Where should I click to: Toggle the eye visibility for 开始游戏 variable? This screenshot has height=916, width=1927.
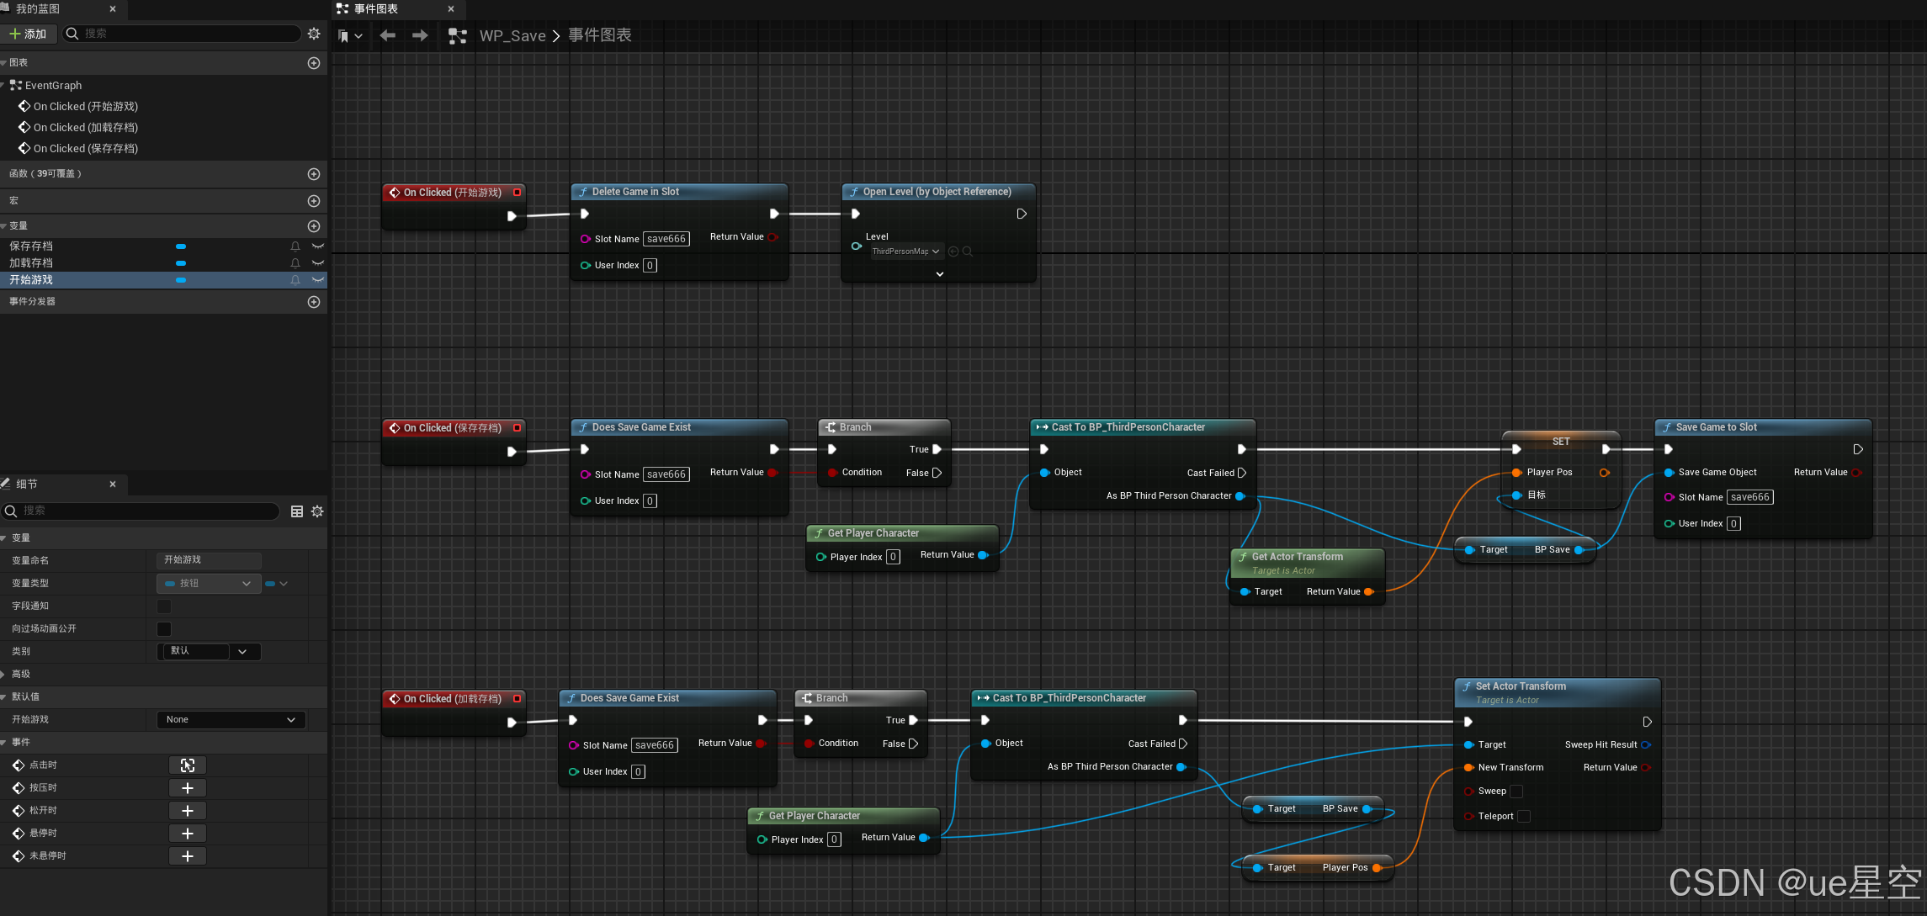318,279
